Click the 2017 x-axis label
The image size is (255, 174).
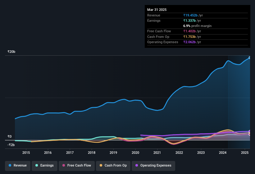tap(70, 153)
